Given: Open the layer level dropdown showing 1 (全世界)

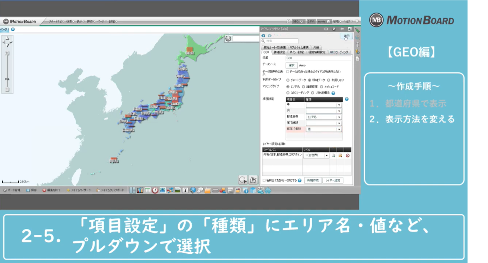Looking at the screenshot, I should [x=316, y=155].
